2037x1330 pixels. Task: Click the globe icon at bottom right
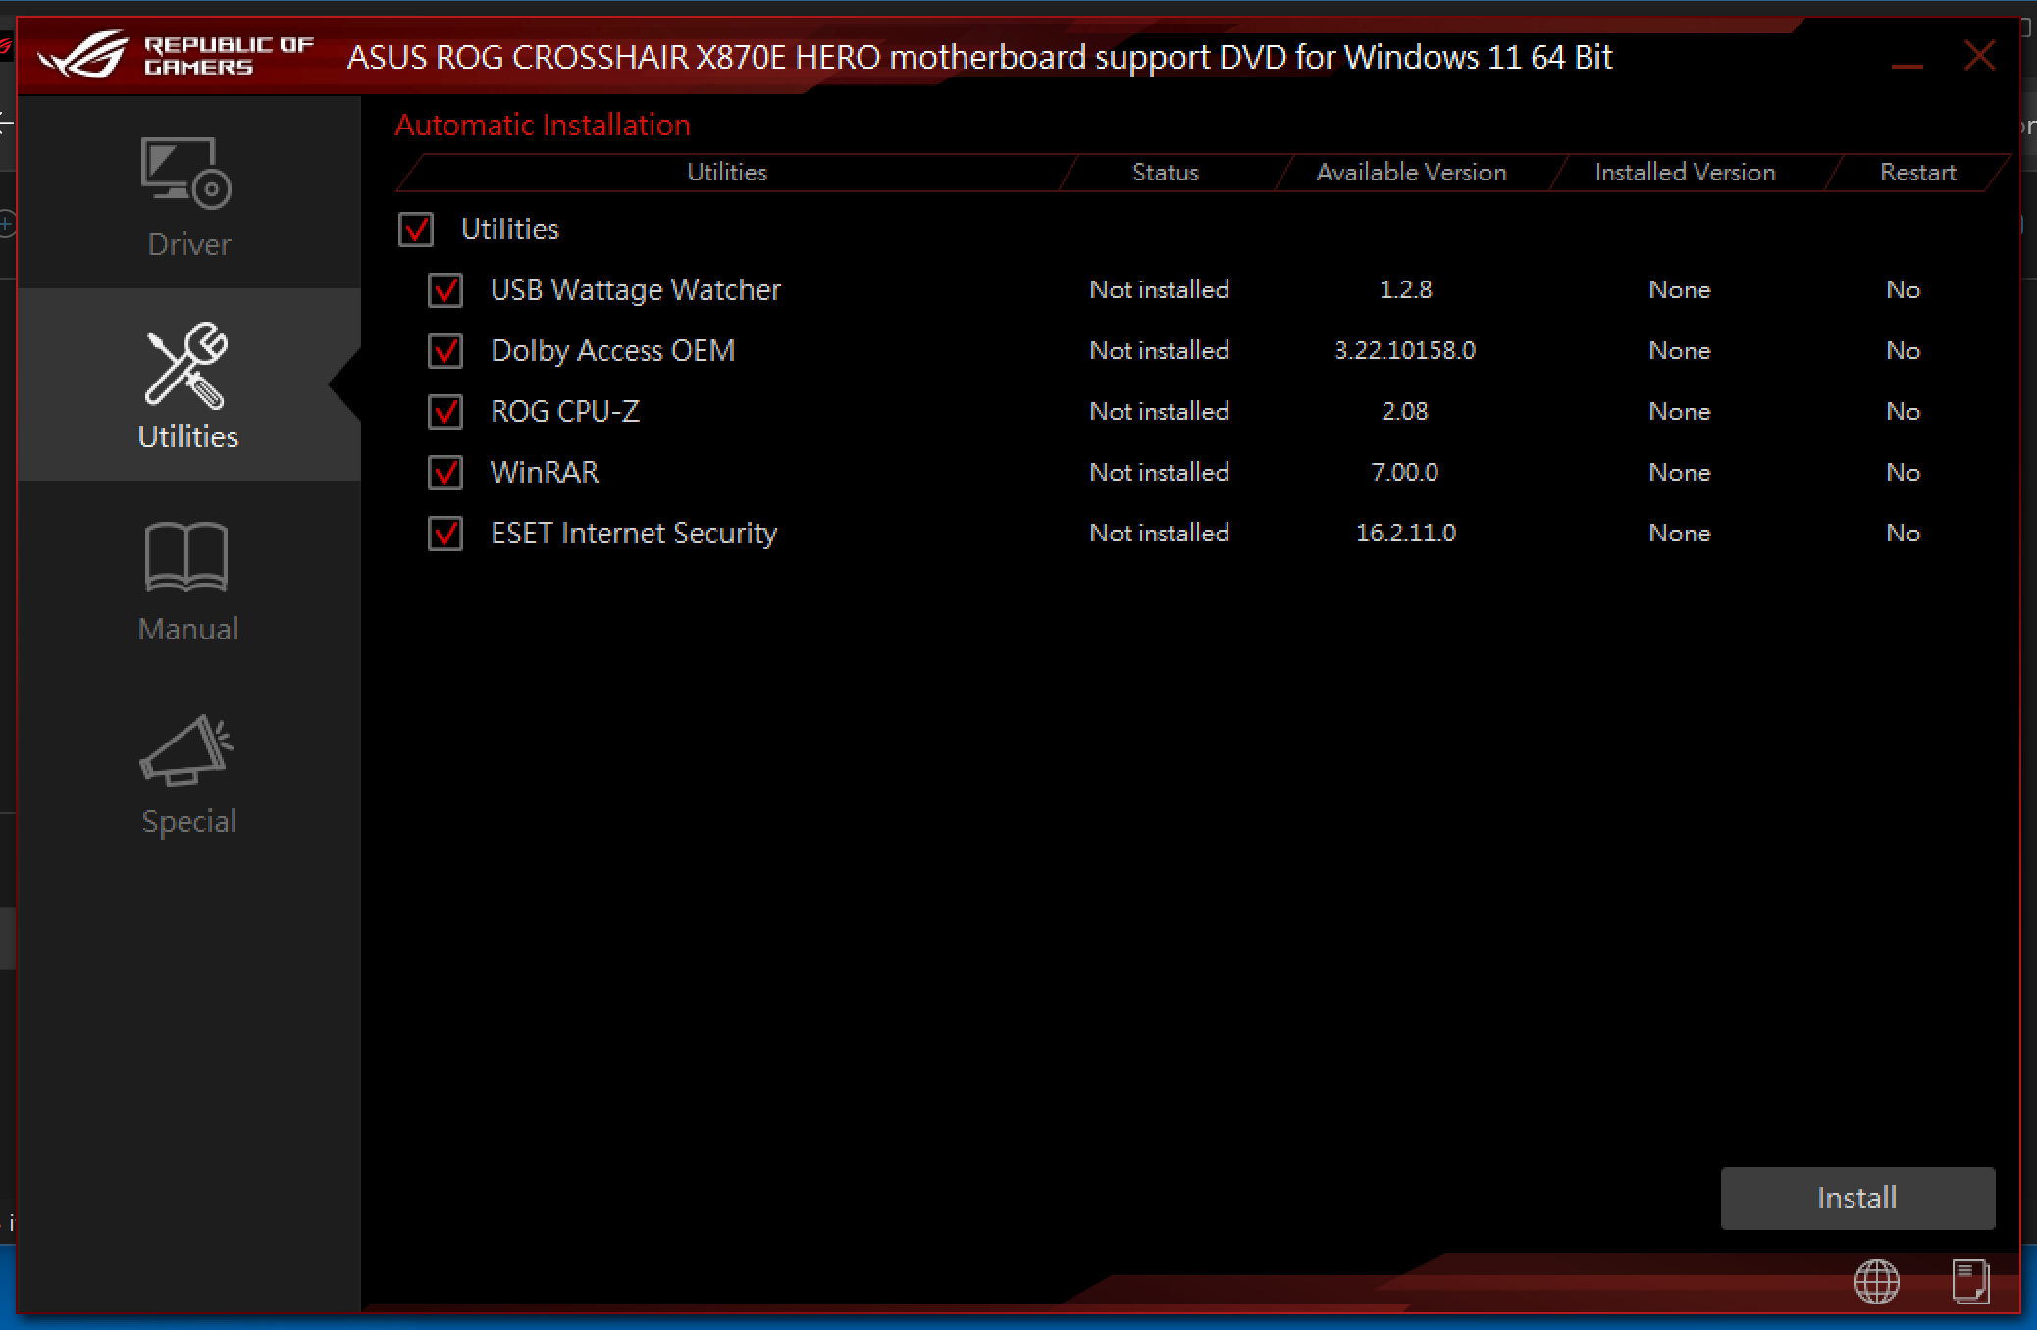(1875, 1282)
